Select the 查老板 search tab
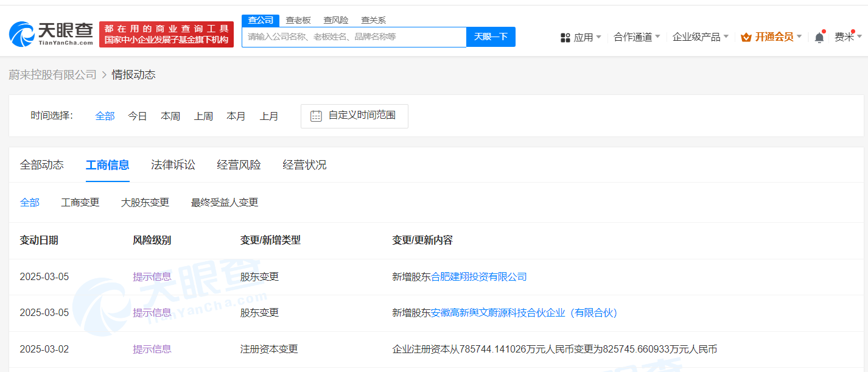The image size is (868, 372). (x=298, y=20)
